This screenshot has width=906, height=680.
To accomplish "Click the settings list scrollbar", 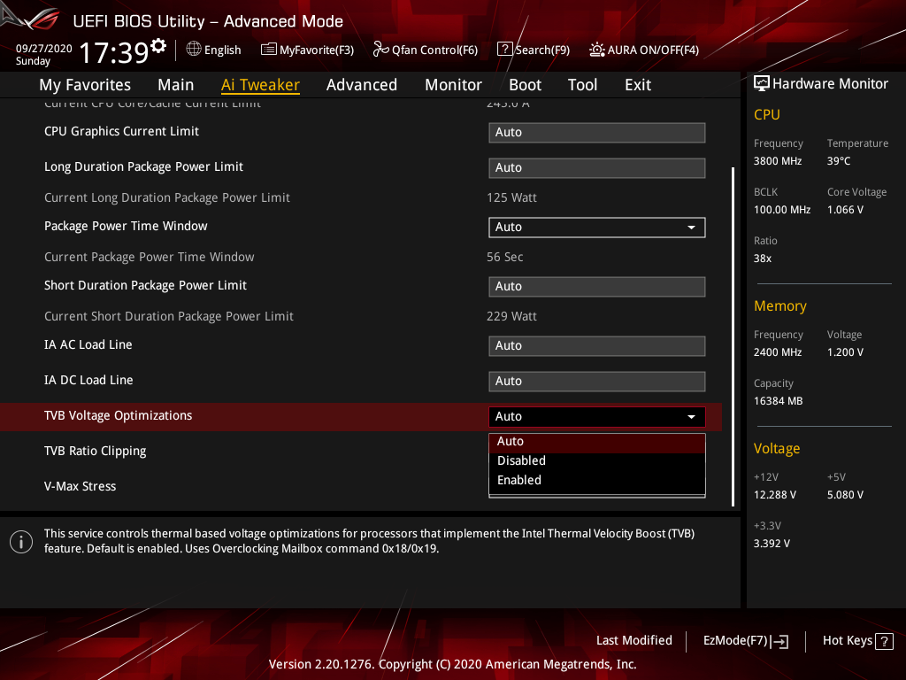I will point(733,336).
